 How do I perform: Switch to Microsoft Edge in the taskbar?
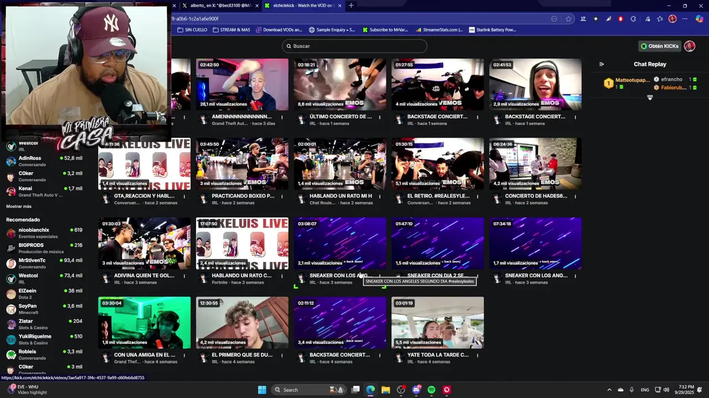370,390
